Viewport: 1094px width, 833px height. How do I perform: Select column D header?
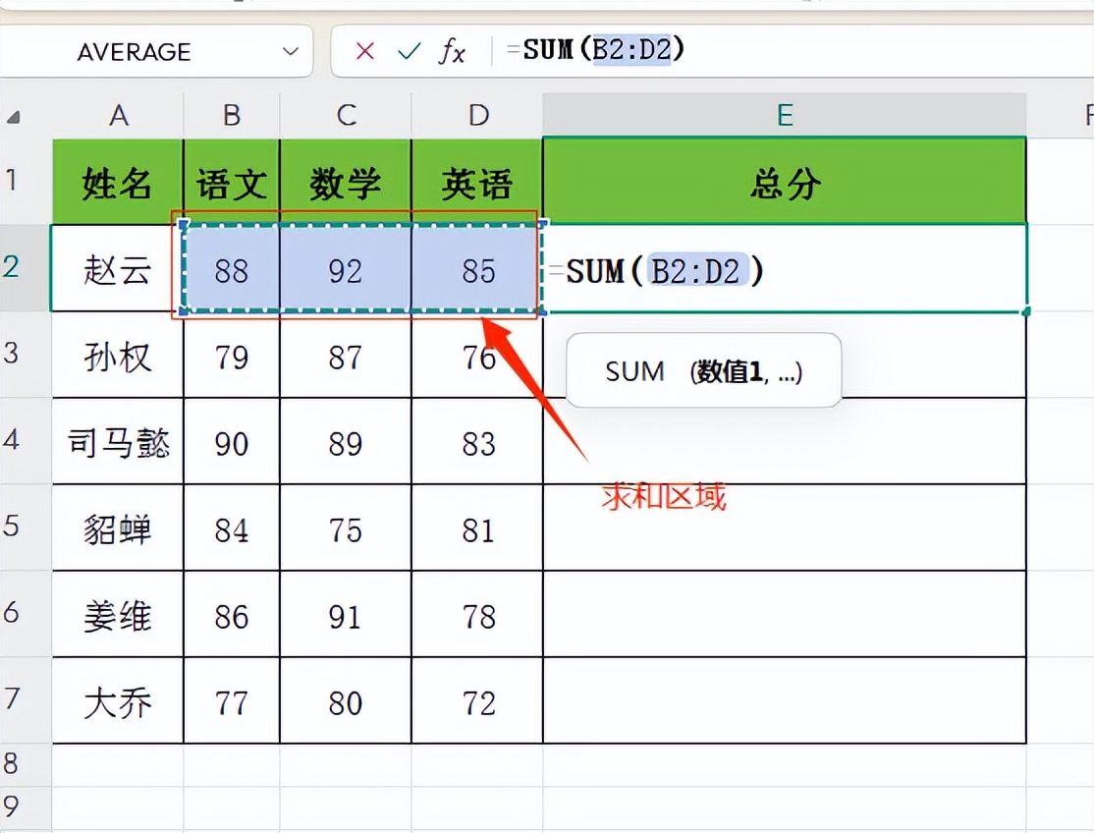click(478, 115)
